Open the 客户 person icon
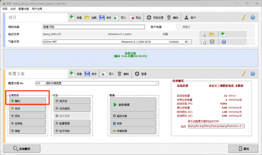The height and width of the screenshot is (155, 262). [x=186, y=17]
